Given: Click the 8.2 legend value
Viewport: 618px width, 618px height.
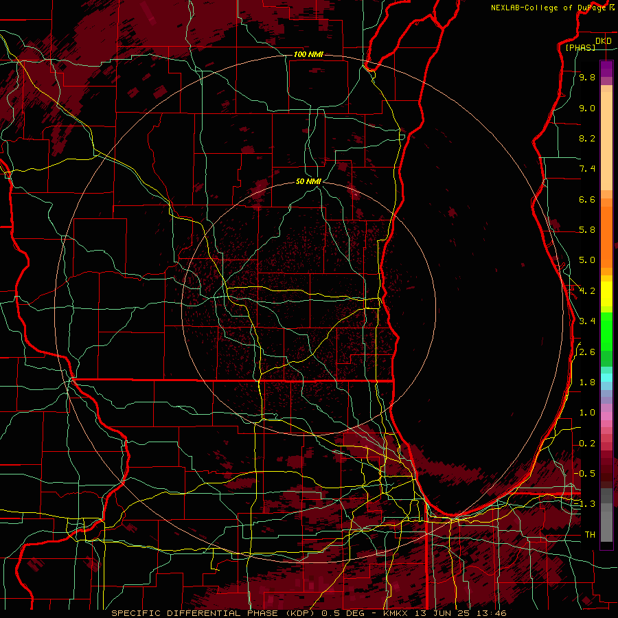Looking at the screenshot, I should click(x=587, y=138).
